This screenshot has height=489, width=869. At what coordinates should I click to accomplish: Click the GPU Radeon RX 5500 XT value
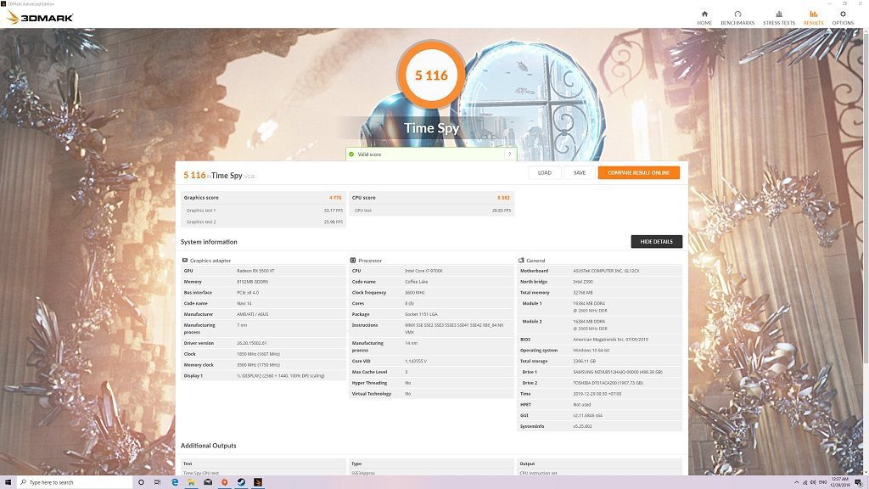255,271
